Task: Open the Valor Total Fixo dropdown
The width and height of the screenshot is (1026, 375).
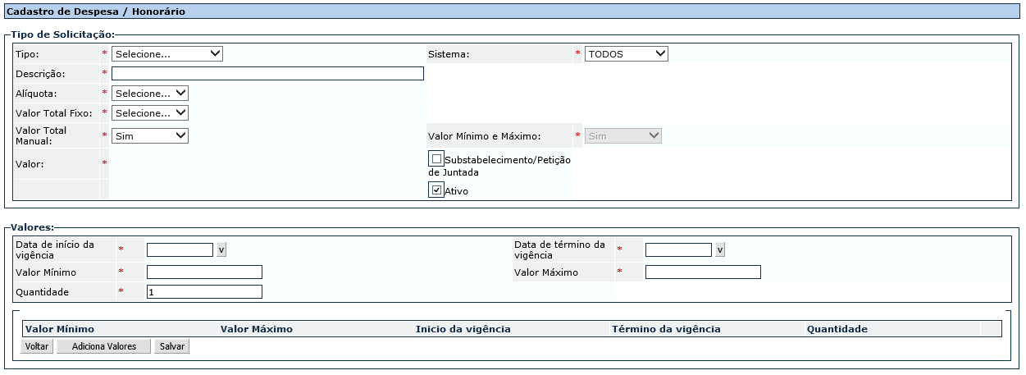Action: click(150, 112)
